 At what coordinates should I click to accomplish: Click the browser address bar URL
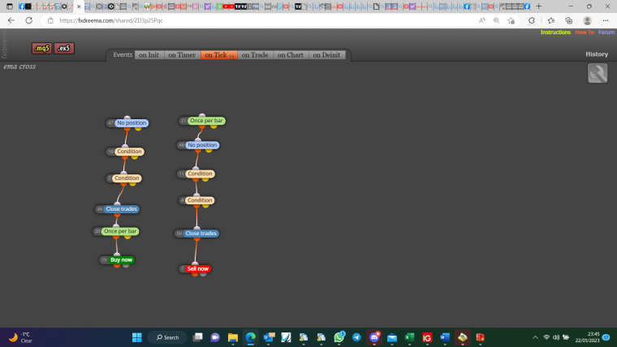[x=111, y=20]
